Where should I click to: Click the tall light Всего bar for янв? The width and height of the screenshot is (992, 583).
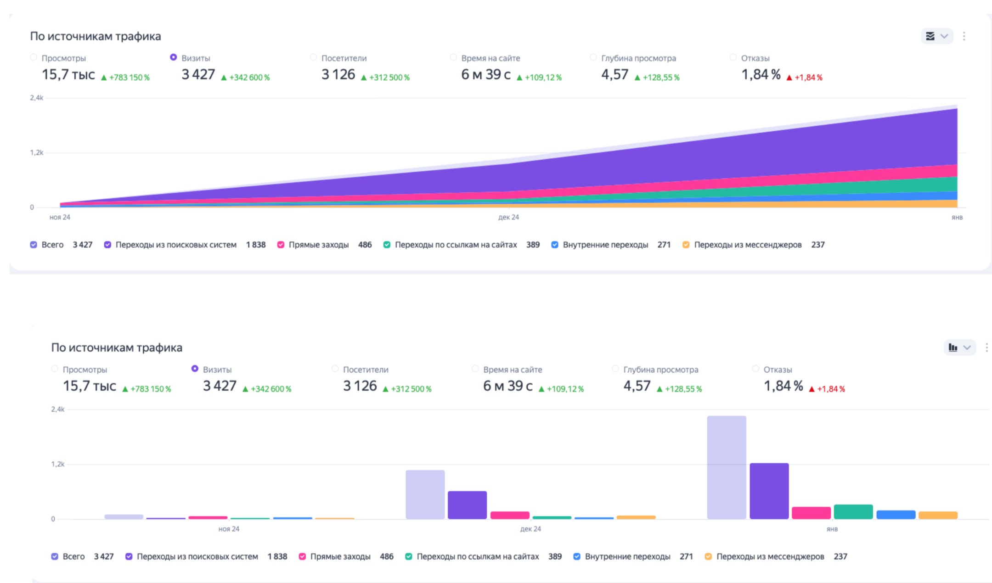tap(727, 467)
